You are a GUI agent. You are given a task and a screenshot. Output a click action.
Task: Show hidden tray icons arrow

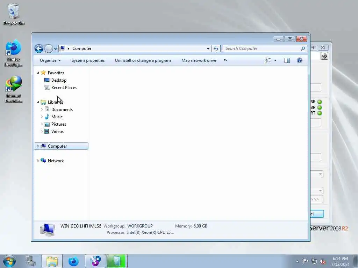pyautogui.click(x=297, y=261)
